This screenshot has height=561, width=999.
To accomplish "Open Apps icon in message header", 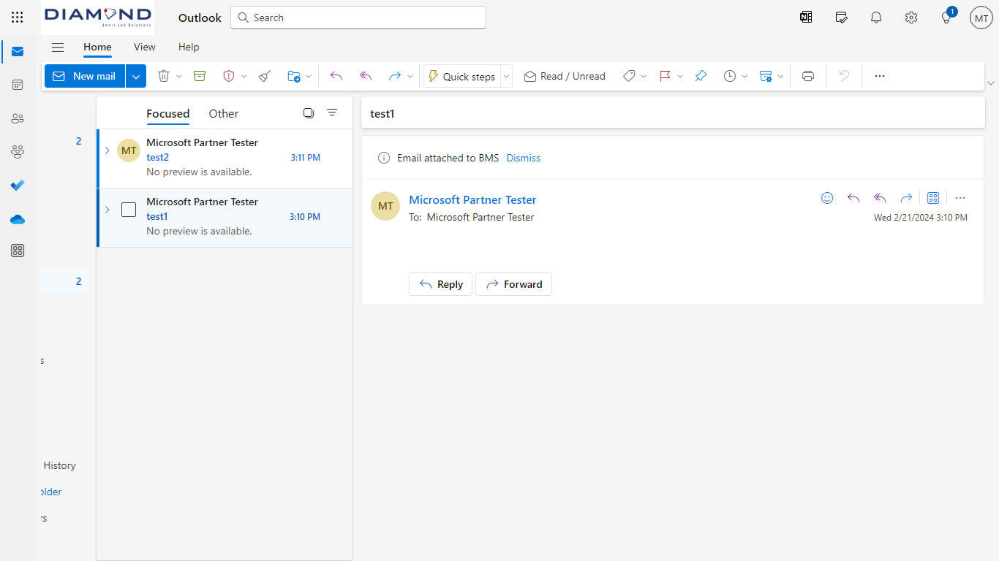I will coord(933,198).
